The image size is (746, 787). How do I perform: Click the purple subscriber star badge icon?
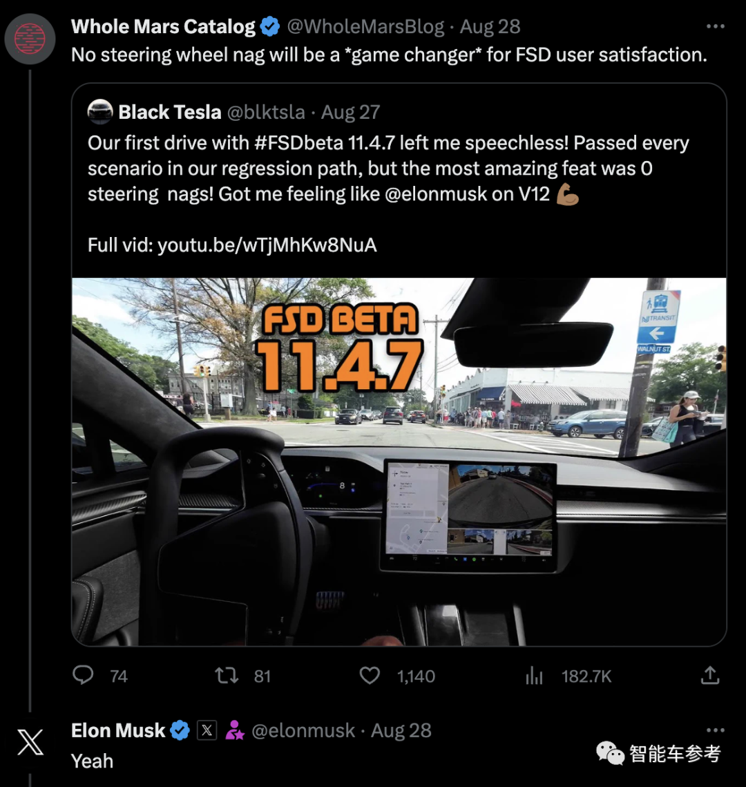[234, 730]
